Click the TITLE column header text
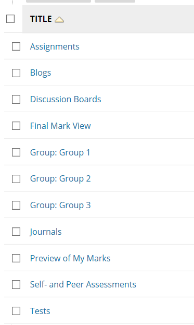The width and height of the screenshot is (194, 325). [41, 19]
